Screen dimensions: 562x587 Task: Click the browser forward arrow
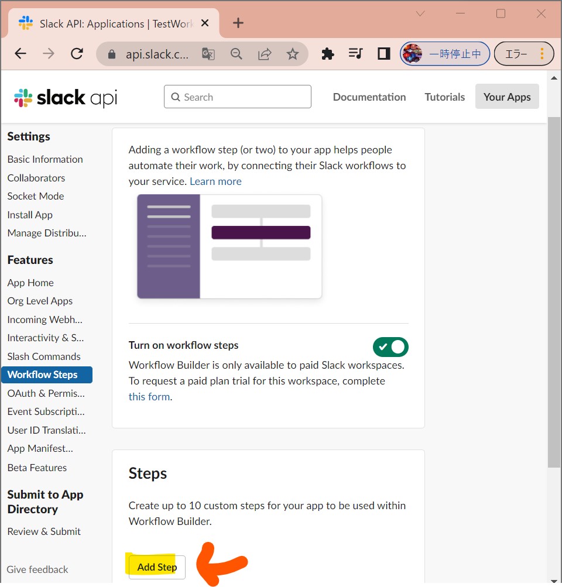tap(49, 54)
